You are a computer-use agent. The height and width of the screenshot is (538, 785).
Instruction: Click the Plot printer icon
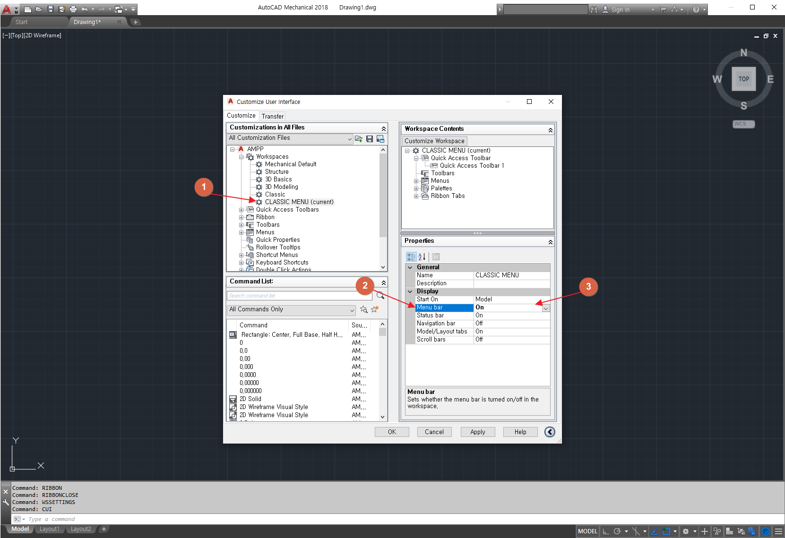[73, 9]
